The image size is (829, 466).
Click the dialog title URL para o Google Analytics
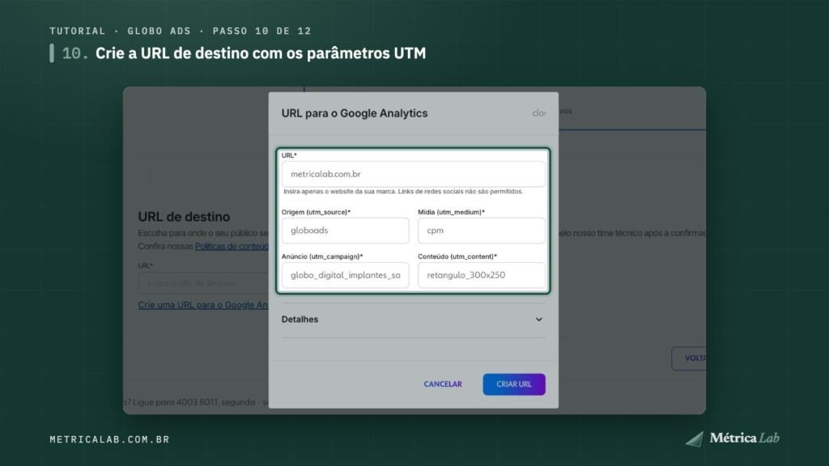click(355, 113)
